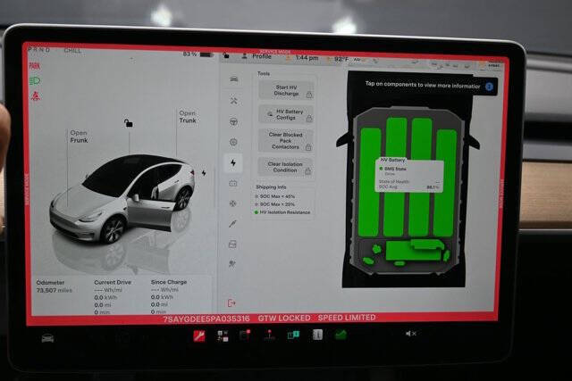Image resolution: width=572 pixels, height=381 pixels.
Task: Open the steering wheel sidebar section
Action: coord(233,121)
